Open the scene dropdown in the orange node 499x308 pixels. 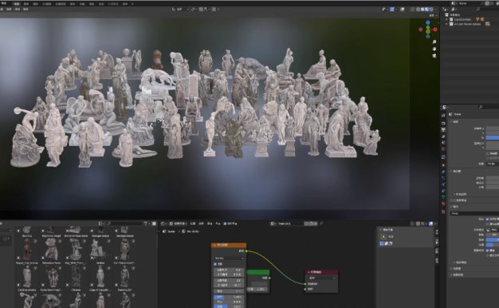tap(229, 258)
